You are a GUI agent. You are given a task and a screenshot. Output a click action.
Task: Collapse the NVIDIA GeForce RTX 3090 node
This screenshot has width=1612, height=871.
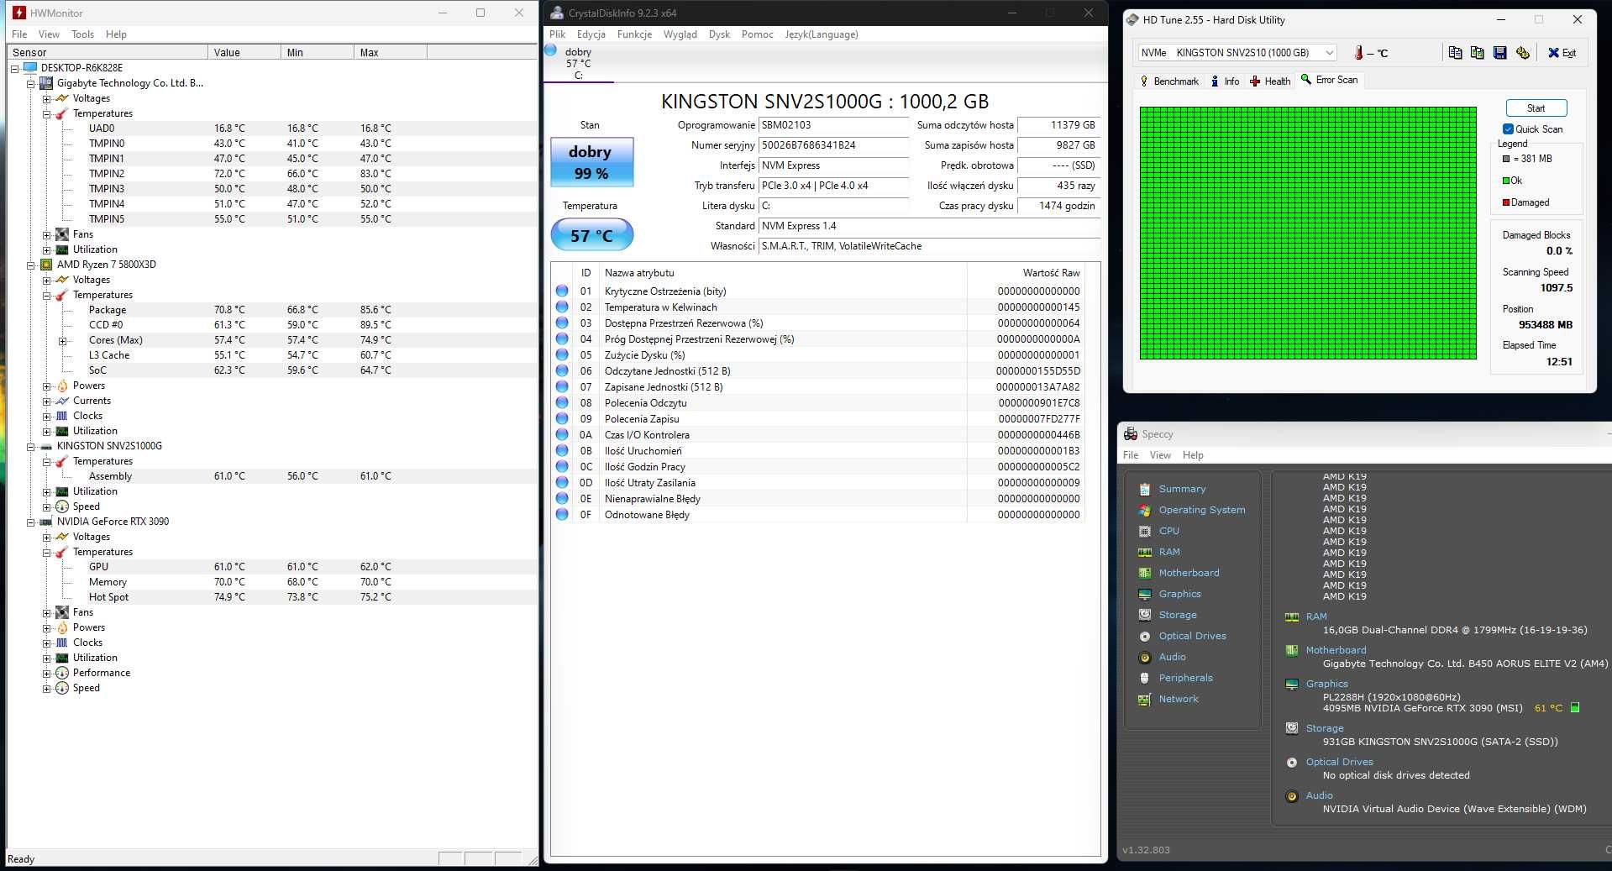(31, 522)
